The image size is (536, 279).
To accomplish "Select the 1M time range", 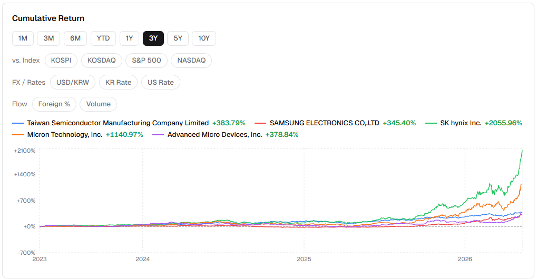I will coord(23,38).
